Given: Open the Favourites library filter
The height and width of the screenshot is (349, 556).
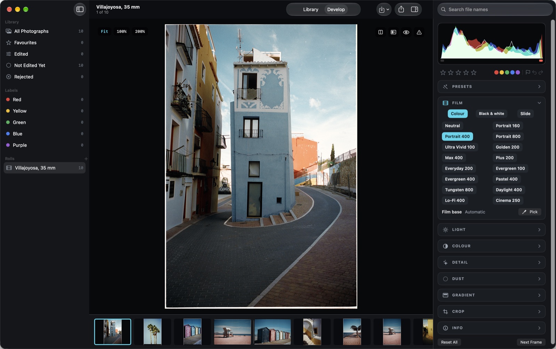Looking at the screenshot, I should pos(44,42).
